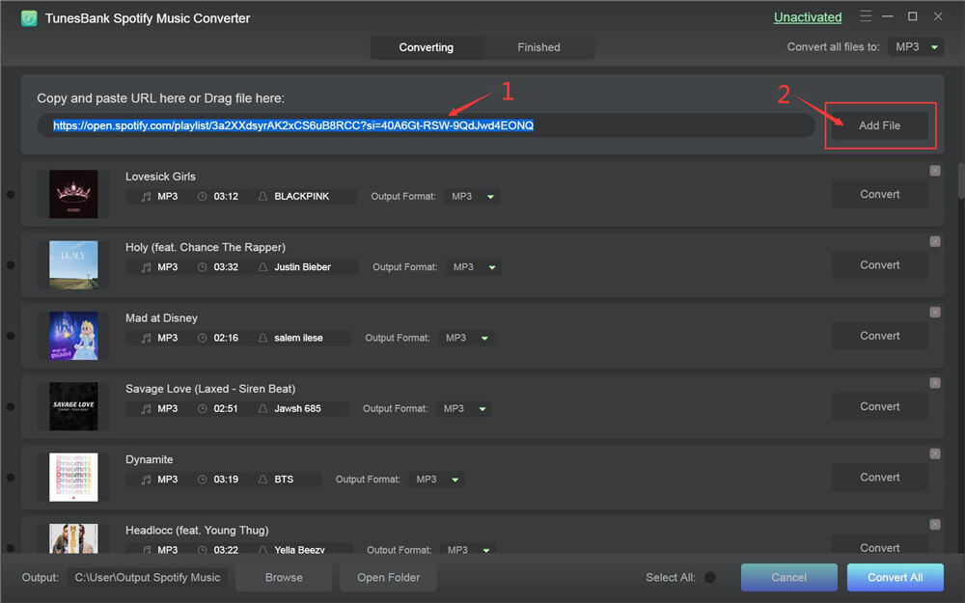Convert the Lovesick Girls track
Image resolution: width=965 pixels, height=603 pixels.
tap(879, 195)
